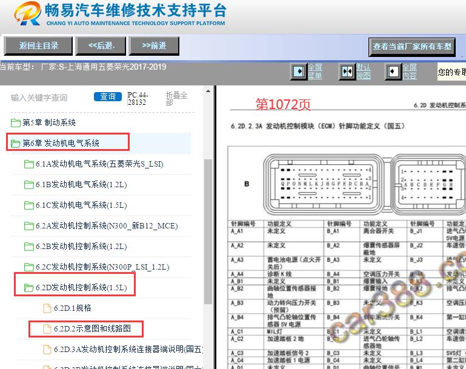Click the 第1072页 page label
The width and height of the screenshot is (466, 369).
click(283, 104)
